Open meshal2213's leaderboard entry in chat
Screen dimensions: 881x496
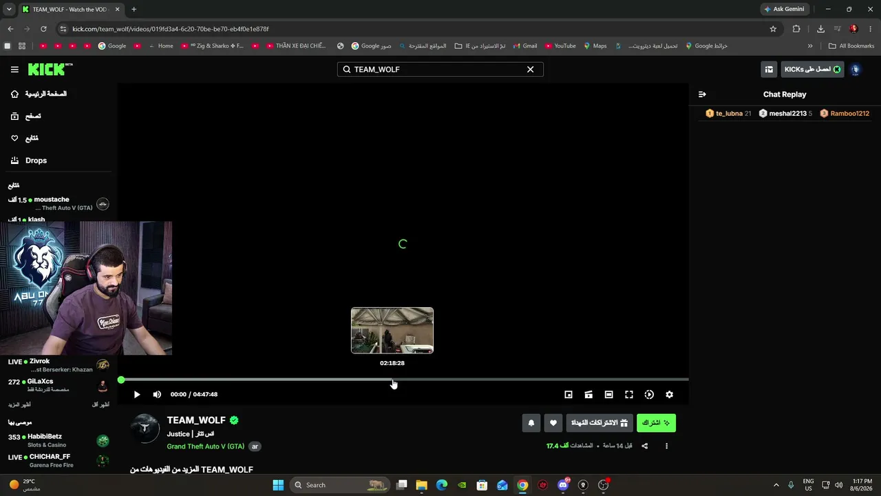785,114
